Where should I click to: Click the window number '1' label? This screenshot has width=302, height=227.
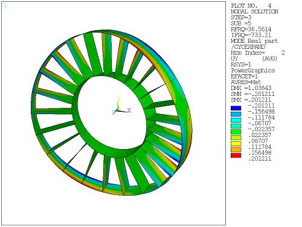pyautogui.click(x=5, y=6)
